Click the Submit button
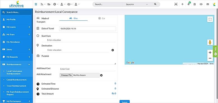218x103 pixels. [x=125, y=102]
